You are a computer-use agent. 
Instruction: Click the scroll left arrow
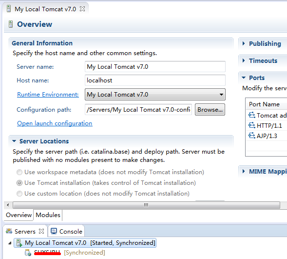click(x=8, y=205)
